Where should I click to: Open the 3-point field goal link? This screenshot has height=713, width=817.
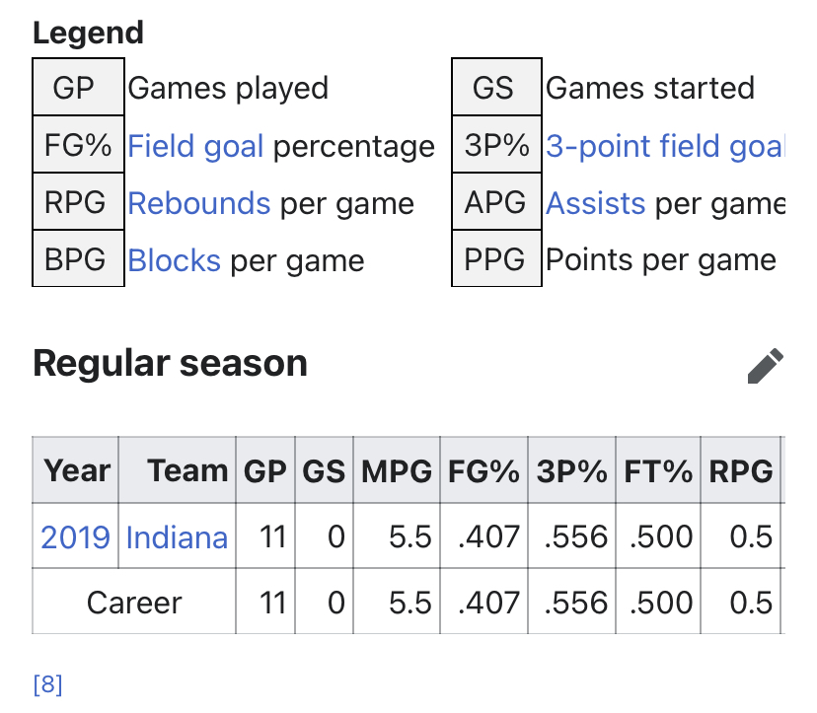point(665,146)
